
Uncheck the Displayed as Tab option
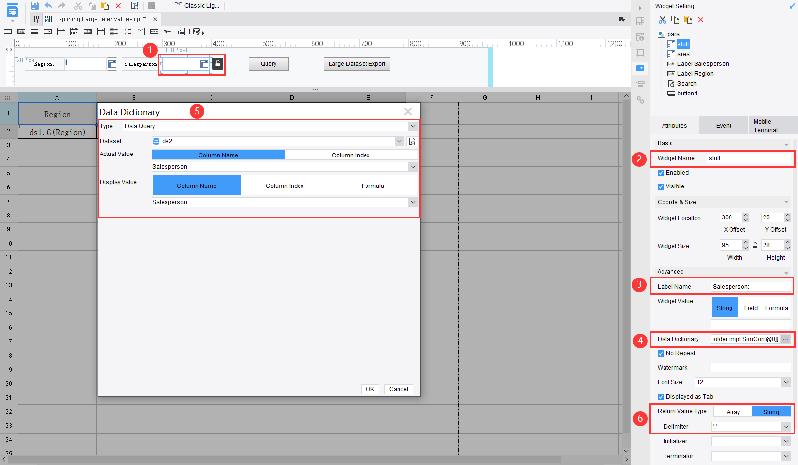point(661,397)
